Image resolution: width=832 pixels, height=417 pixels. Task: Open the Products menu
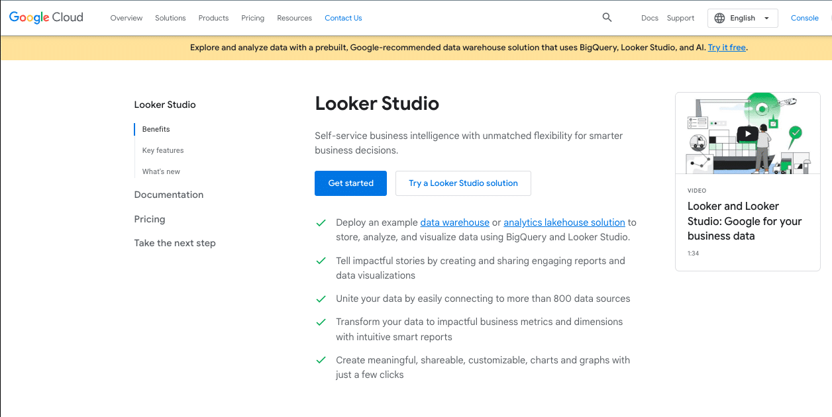pyautogui.click(x=213, y=18)
